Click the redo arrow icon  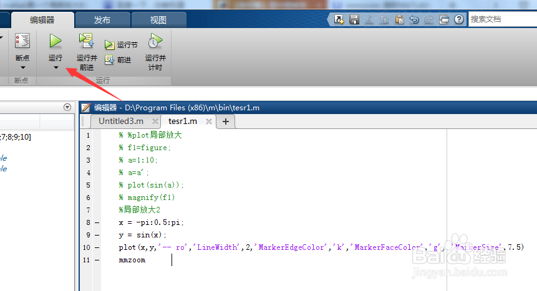click(428, 19)
